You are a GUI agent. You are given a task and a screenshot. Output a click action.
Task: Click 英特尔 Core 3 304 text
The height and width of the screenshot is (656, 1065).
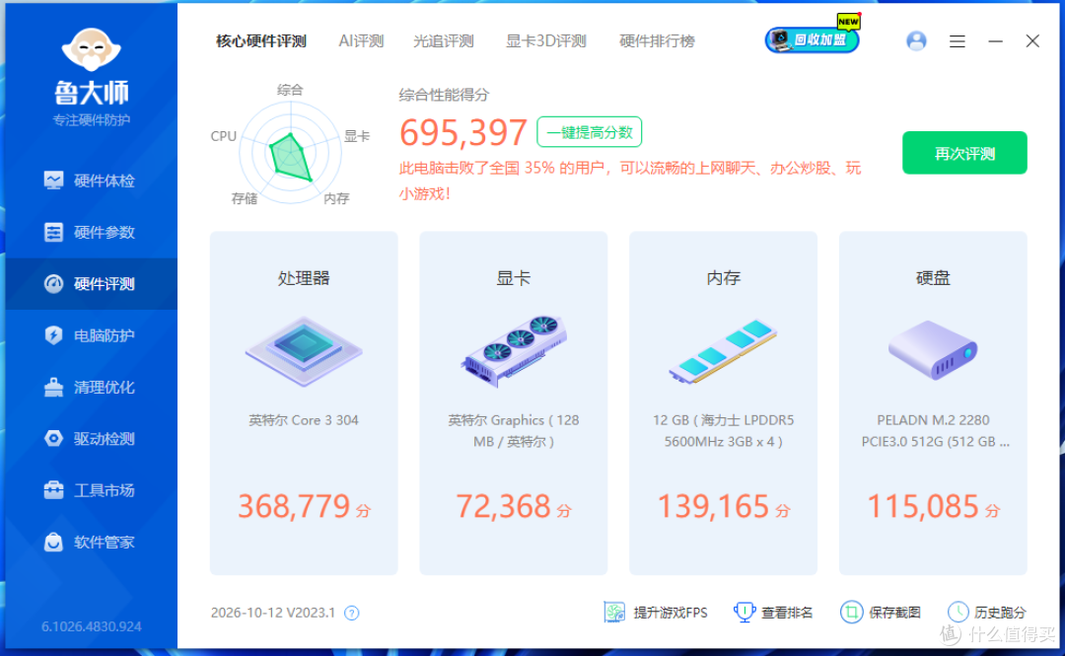[304, 421]
